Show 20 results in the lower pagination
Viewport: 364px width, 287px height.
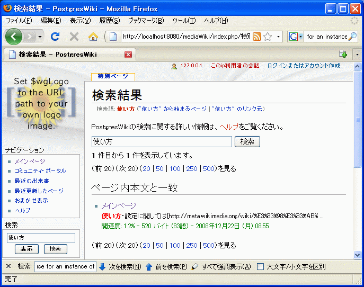[146, 245]
